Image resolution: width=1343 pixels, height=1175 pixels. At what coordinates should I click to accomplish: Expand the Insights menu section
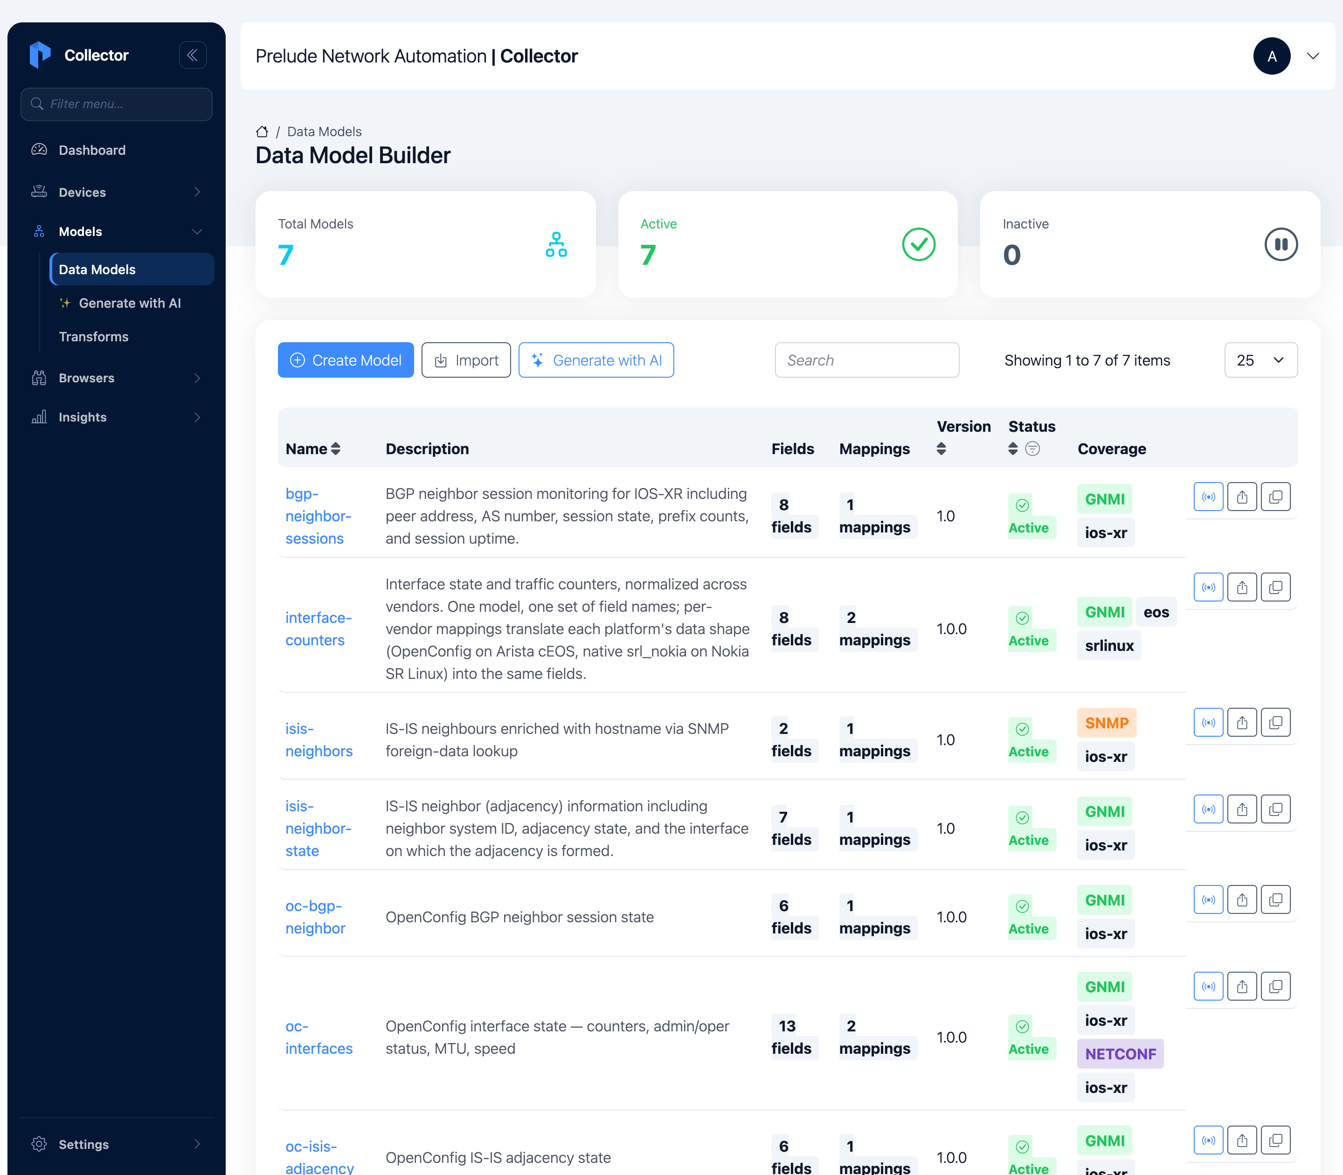pyautogui.click(x=116, y=418)
